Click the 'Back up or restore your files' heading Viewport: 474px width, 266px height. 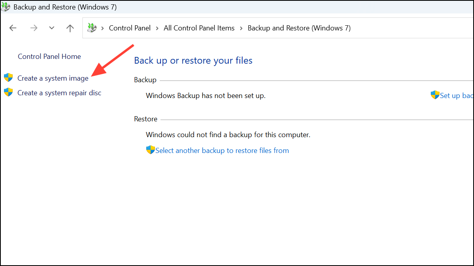coord(193,60)
